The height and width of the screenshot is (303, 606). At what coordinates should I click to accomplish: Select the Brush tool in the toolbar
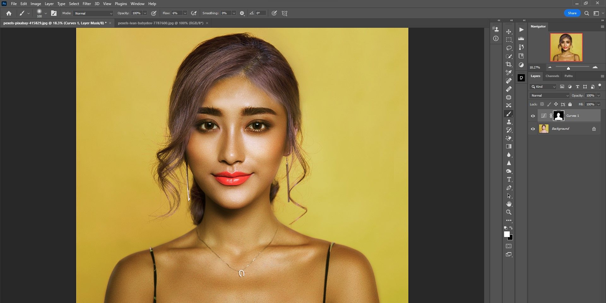(509, 114)
